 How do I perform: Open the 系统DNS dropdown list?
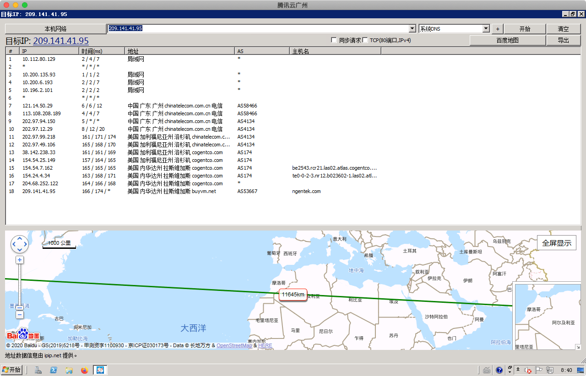click(486, 28)
